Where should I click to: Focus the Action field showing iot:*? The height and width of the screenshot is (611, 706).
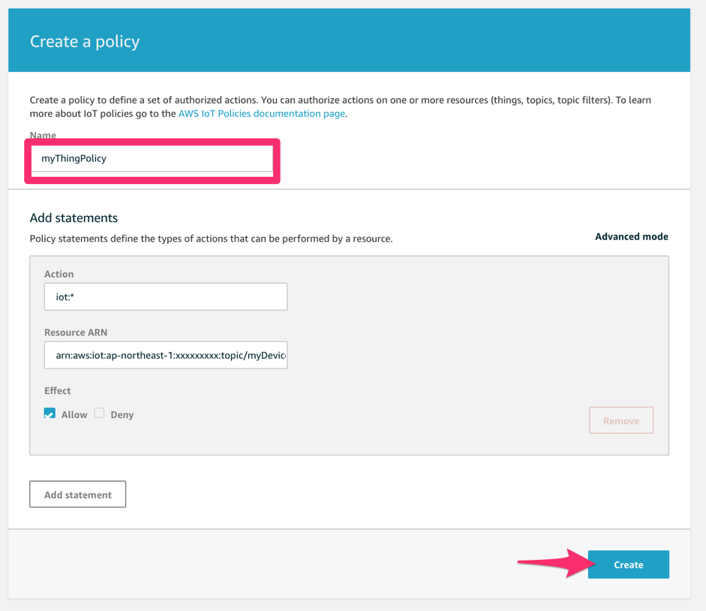[x=166, y=296]
